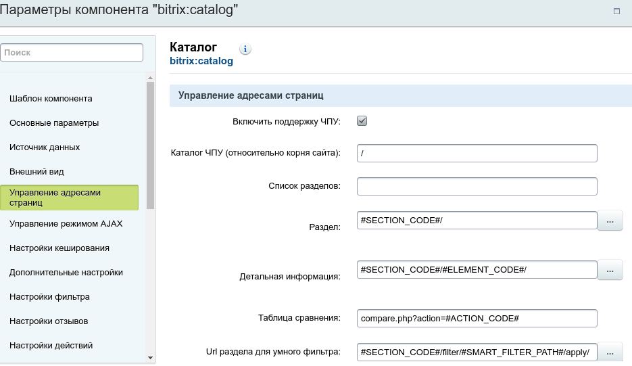Open Основные параметры section
This screenshot has height=366, width=632.
54,123
